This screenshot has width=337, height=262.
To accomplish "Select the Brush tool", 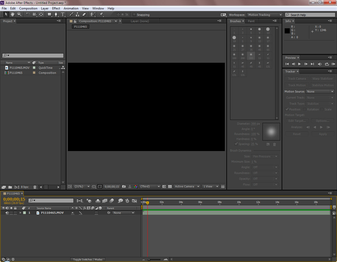I will [x=71, y=14].
